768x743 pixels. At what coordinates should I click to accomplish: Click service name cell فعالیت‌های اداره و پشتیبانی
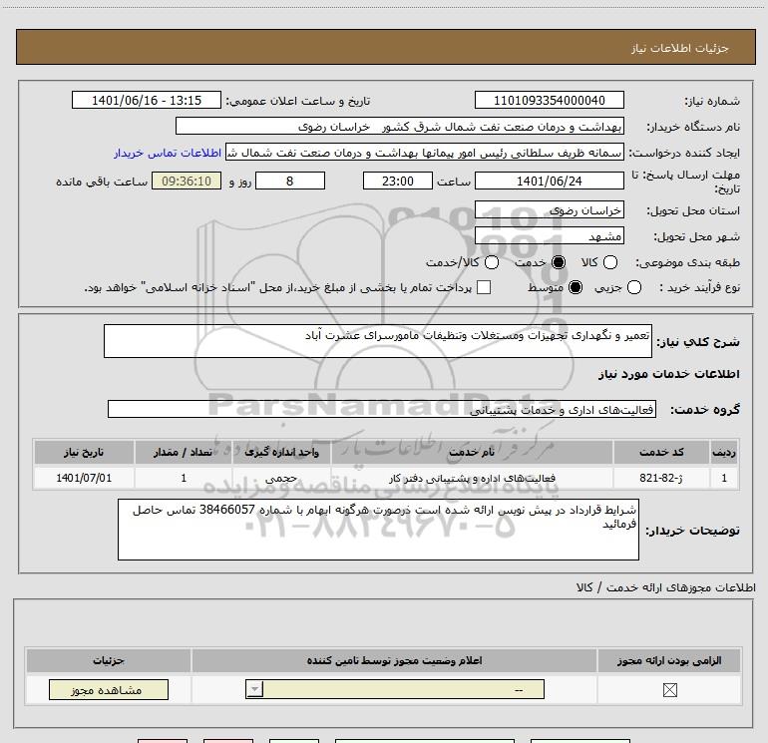[x=472, y=478]
